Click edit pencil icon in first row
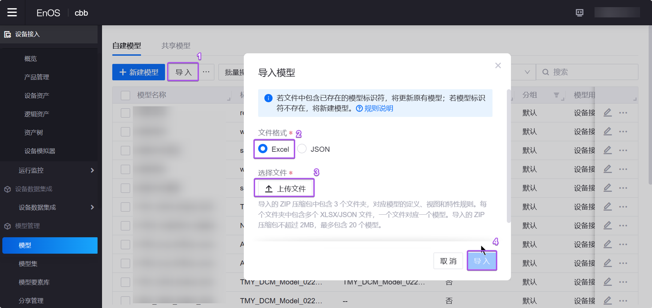 click(x=607, y=113)
